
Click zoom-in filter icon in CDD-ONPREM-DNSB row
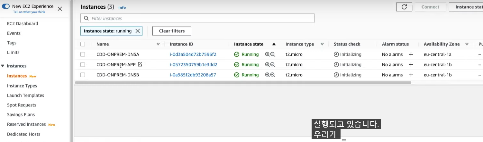(x=267, y=75)
